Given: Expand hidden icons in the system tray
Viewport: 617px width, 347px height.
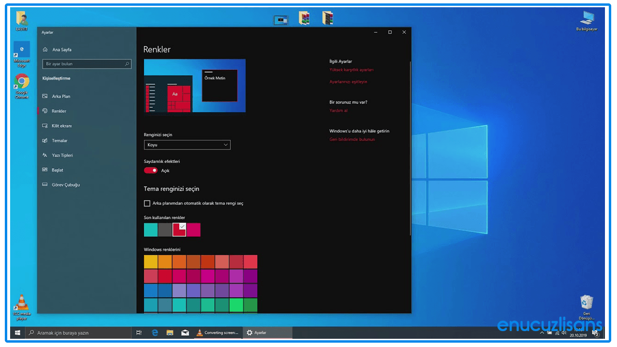Looking at the screenshot, I should [x=542, y=333].
